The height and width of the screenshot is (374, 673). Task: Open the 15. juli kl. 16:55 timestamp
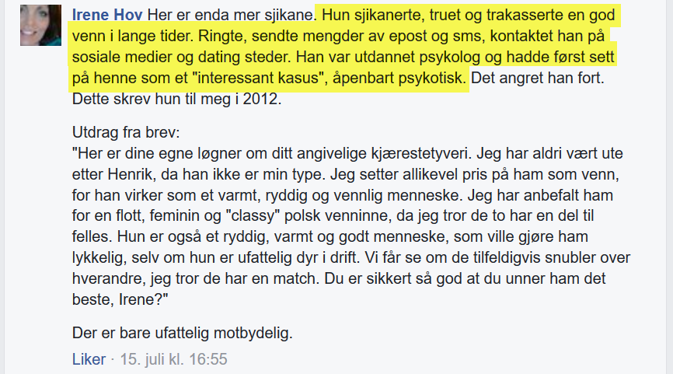point(173,359)
